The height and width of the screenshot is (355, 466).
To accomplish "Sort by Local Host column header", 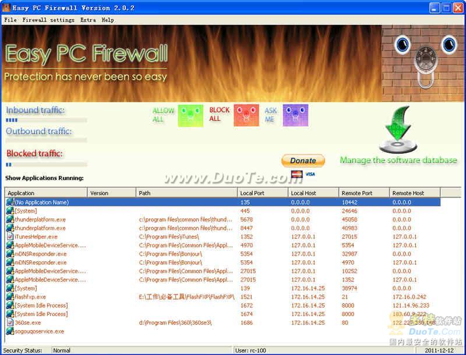I will tap(313, 193).
